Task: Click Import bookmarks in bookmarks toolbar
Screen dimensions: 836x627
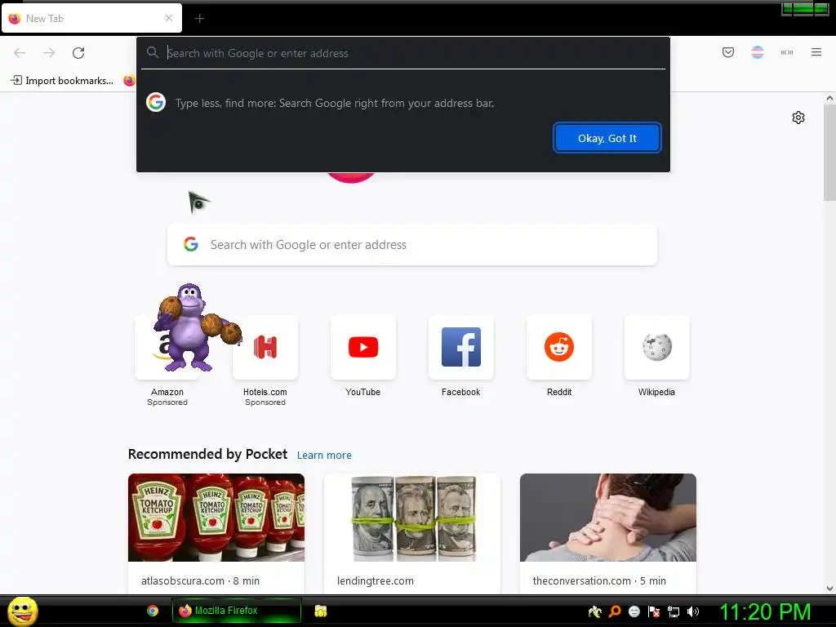Action: point(62,81)
